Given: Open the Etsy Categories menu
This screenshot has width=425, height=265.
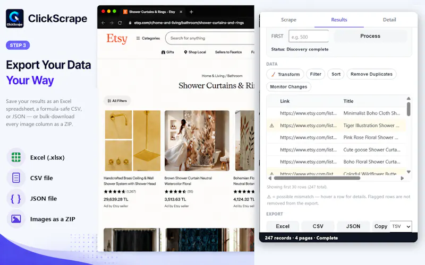Looking at the screenshot, I should [x=148, y=38].
